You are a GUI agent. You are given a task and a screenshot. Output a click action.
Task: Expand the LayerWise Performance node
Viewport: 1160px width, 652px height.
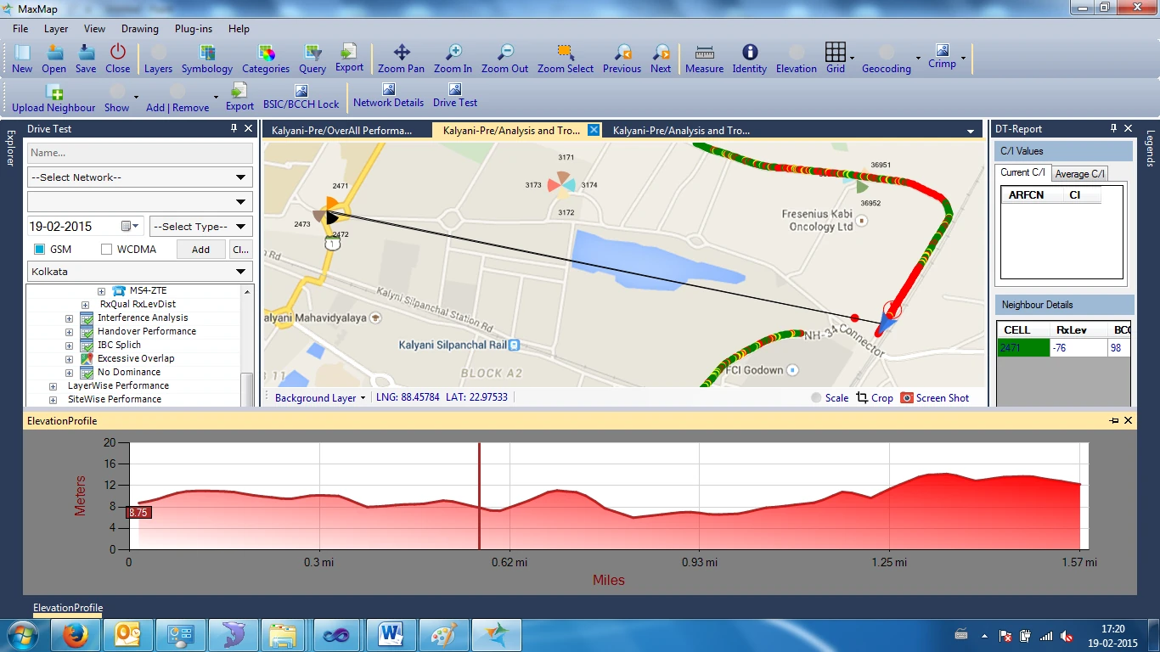[53, 386]
